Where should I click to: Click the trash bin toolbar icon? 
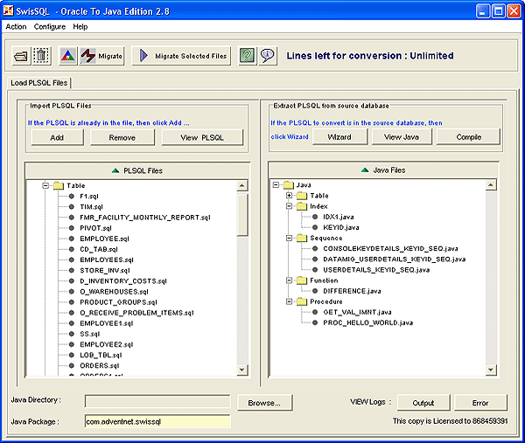coord(41,56)
